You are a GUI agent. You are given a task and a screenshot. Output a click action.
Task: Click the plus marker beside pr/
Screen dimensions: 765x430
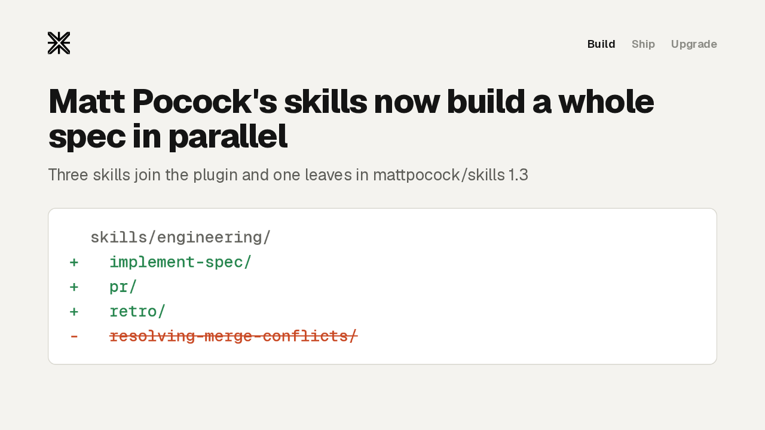(x=74, y=287)
